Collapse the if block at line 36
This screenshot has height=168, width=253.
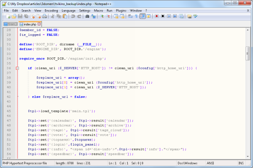pyautogui.click(x=17, y=68)
